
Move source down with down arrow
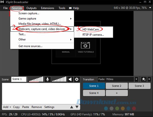pyautogui.click(x=77, y=107)
